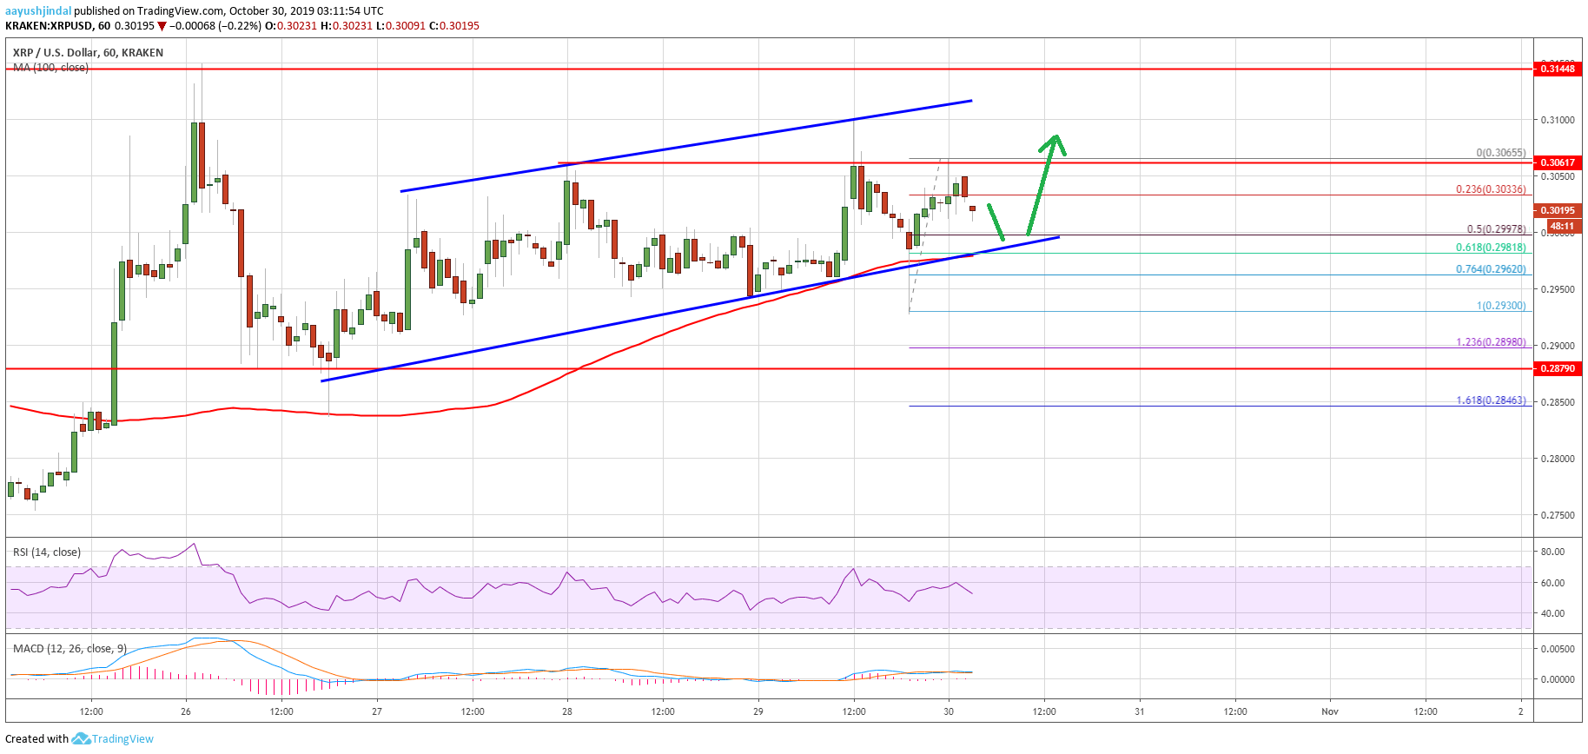1588x754 pixels.
Task: Click the O:0.30231 open value in header
Action: pyautogui.click(x=291, y=26)
